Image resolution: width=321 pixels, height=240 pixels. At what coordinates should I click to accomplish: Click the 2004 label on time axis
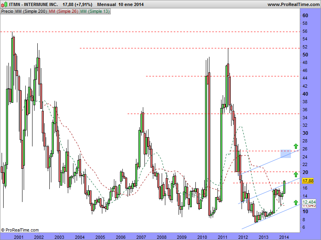[80, 237]
